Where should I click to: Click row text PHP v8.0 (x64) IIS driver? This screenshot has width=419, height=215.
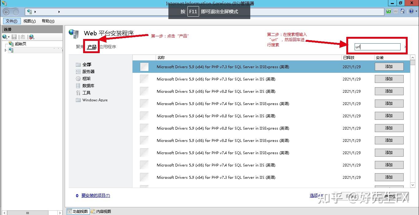point(216,116)
